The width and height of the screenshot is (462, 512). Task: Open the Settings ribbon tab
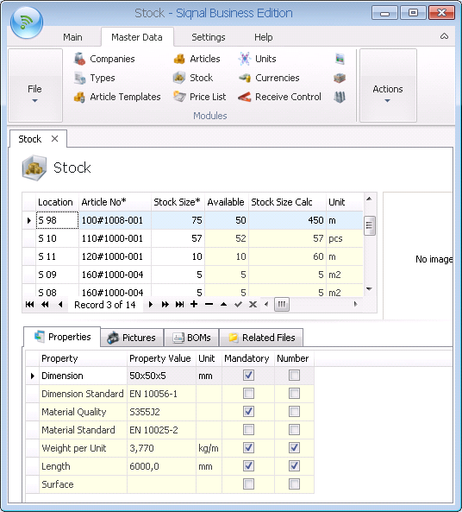pyautogui.click(x=209, y=37)
